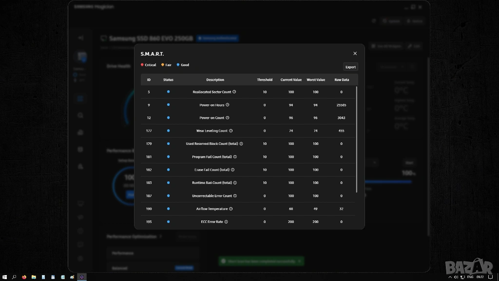Image resolution: width=499 pixels, height=281 pixels.
Task: Click the ENG language indicator in tray
Action: (470, 277)
